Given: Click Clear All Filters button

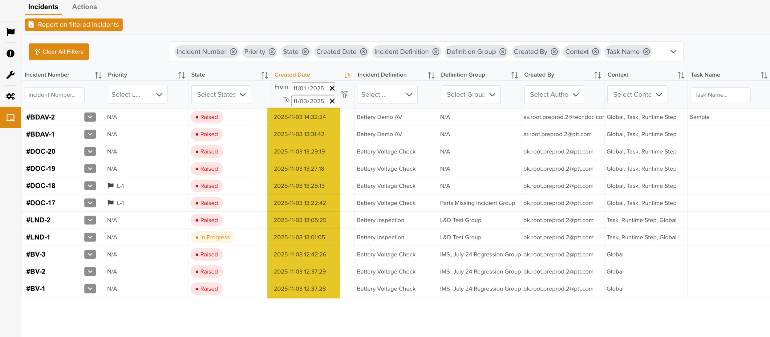Looking at the screenshot, I should click(x=59, y=52).
